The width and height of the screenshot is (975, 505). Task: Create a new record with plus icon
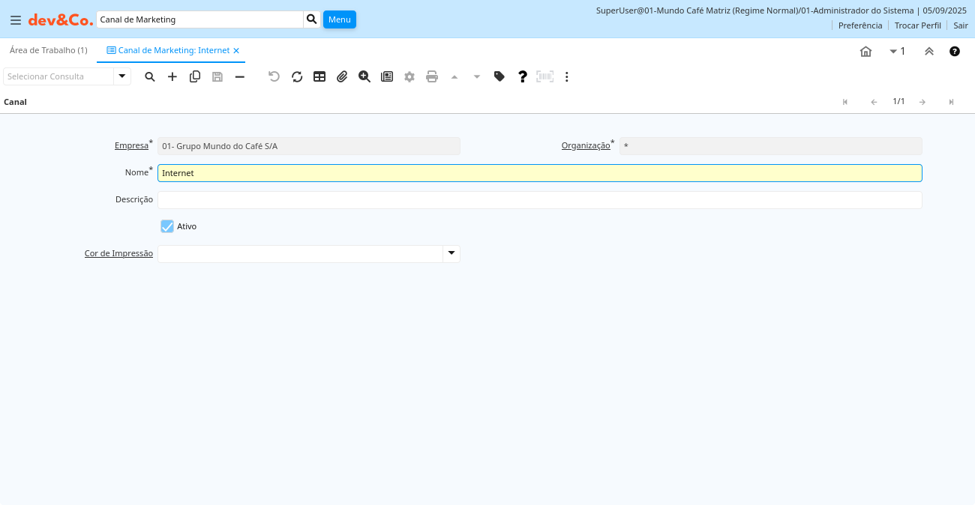(172, 76)
